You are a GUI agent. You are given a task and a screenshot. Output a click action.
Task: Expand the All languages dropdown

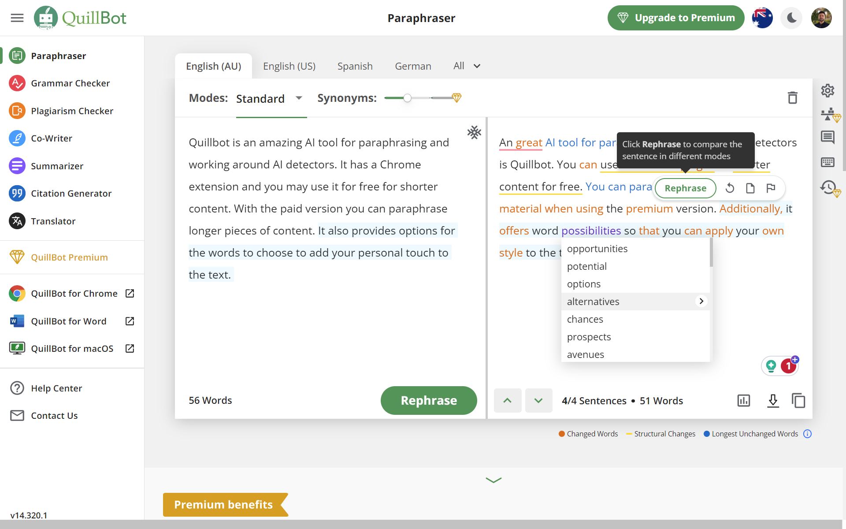(x=466, y=66)
